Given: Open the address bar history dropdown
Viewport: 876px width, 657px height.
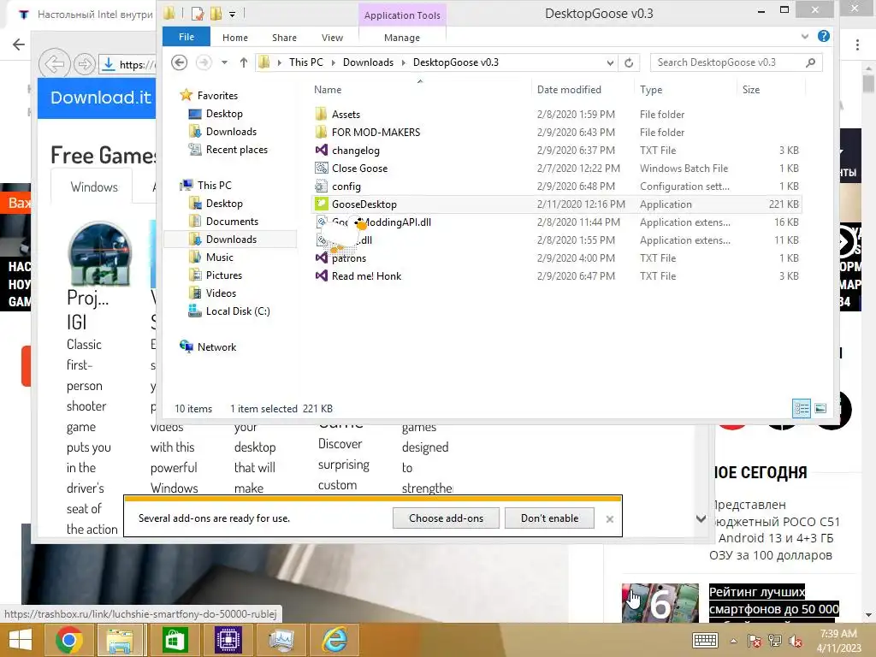Looking at the screenshot, I should pyautogui.click(x=610, y=62).
